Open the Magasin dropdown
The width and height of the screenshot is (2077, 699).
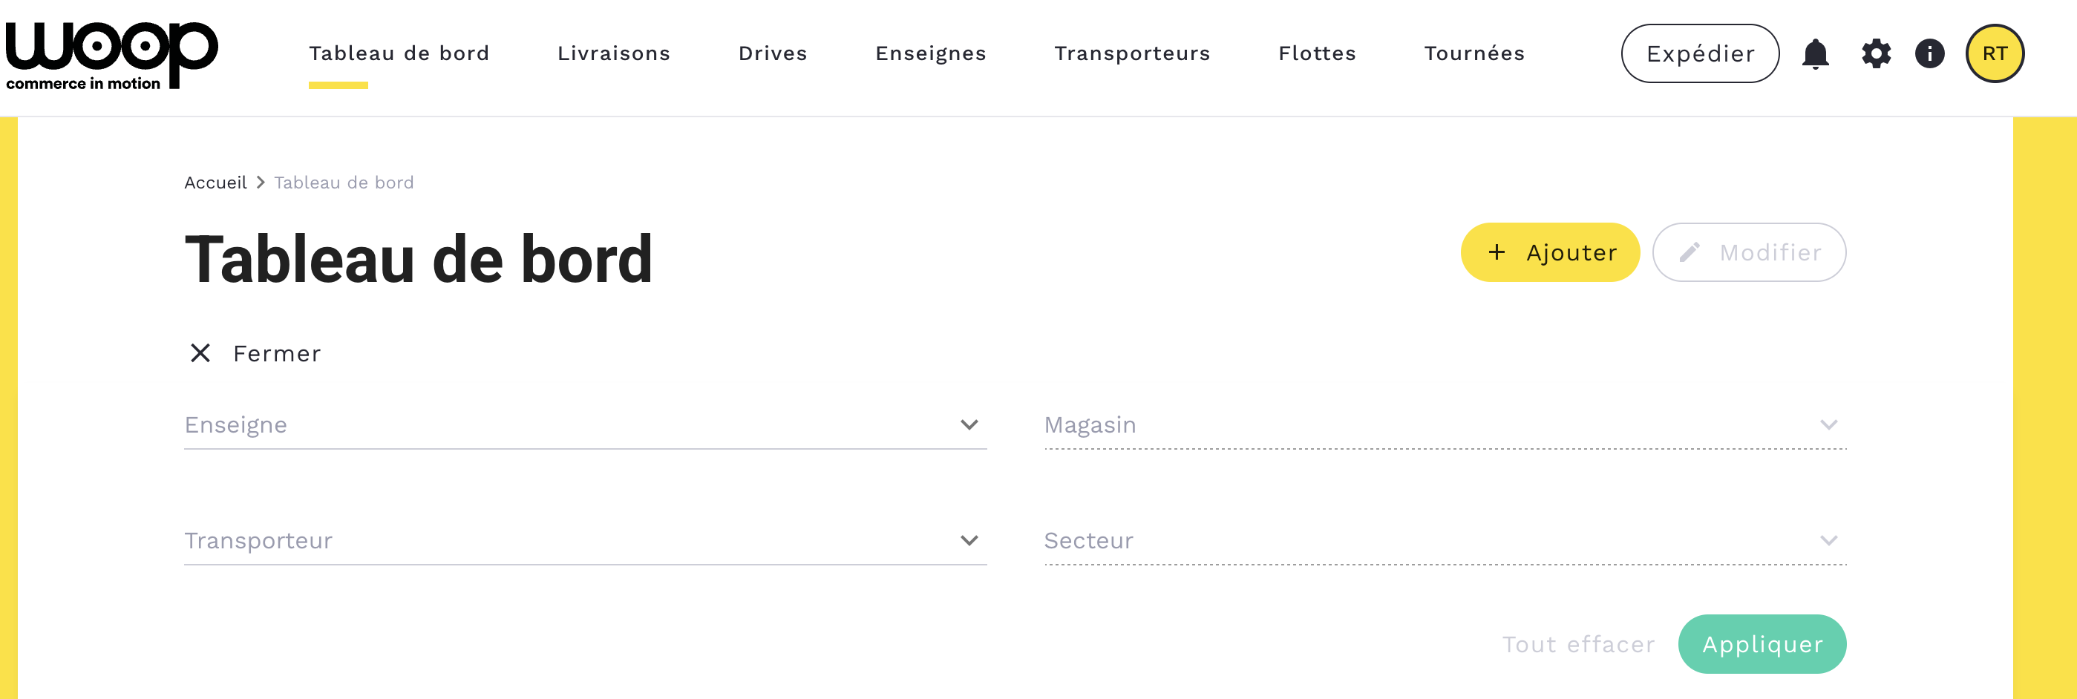coord(1828,425)
